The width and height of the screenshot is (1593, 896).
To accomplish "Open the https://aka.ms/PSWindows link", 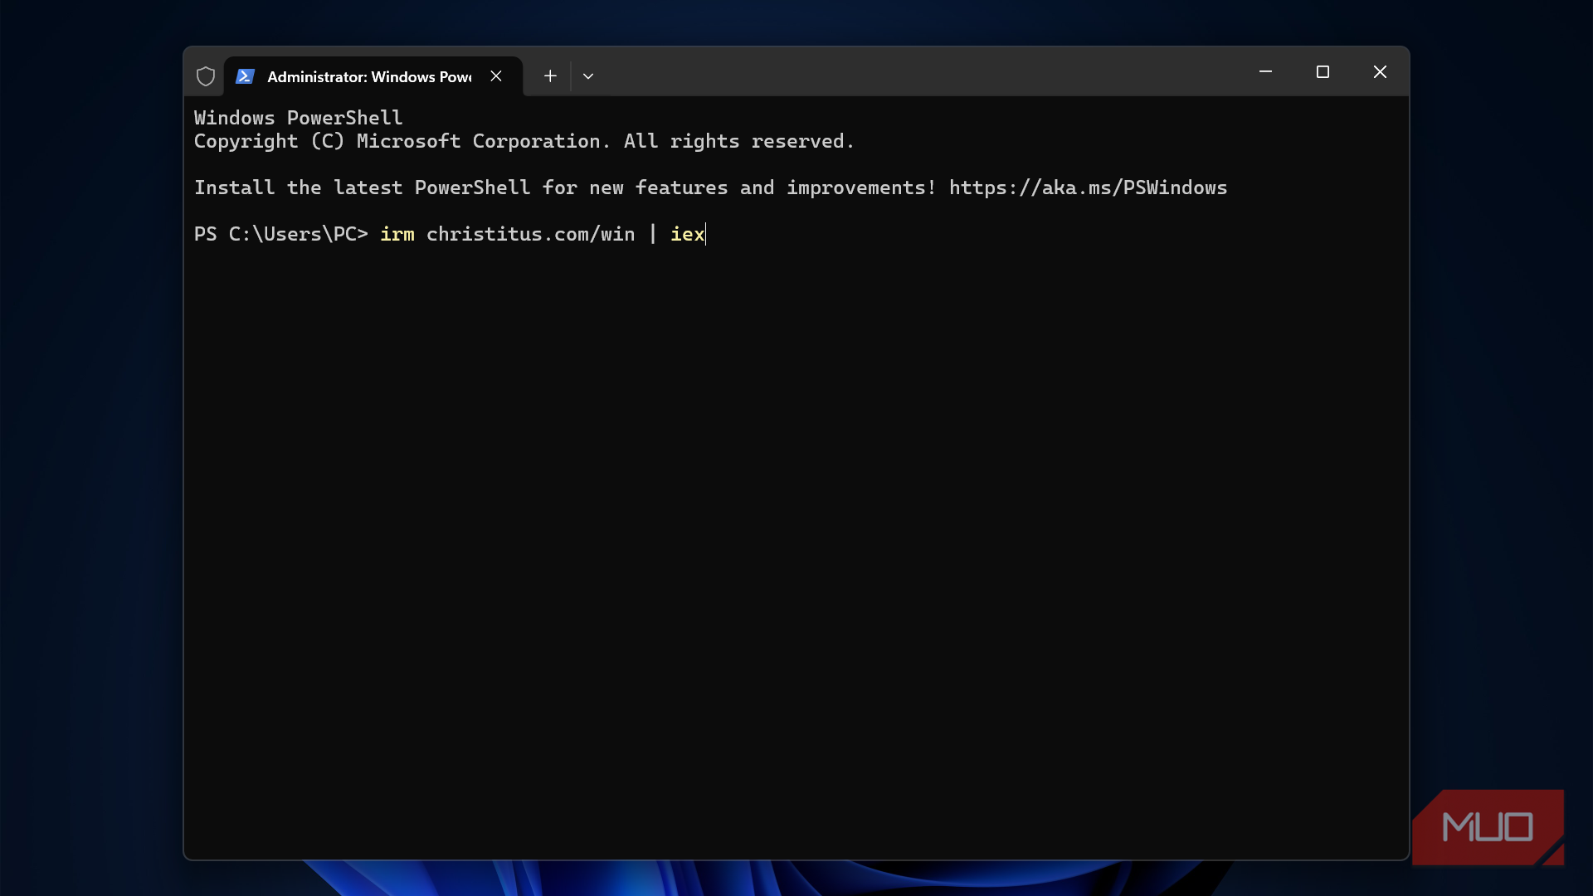I will 1088,188.
